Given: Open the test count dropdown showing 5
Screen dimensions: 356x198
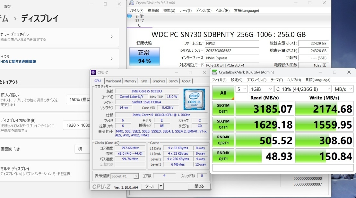Looking at the screenshot, I should click(x=241, y=89).
